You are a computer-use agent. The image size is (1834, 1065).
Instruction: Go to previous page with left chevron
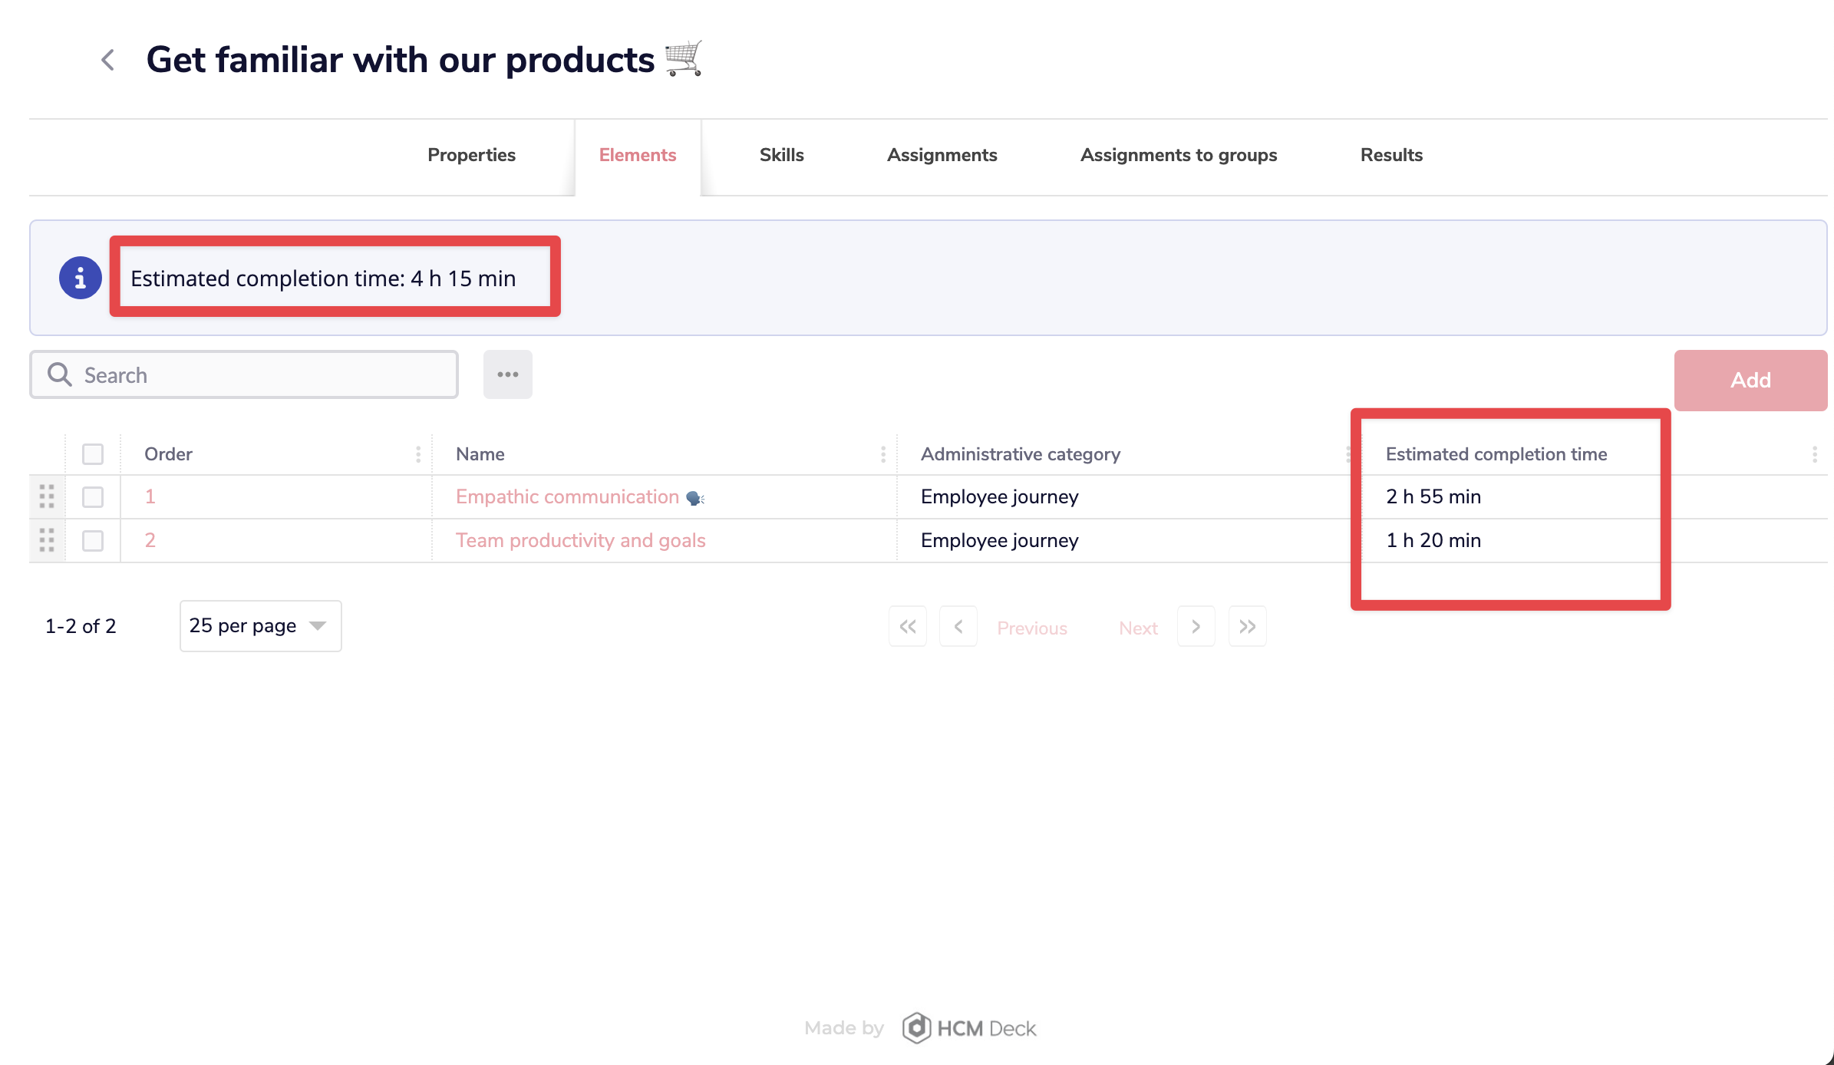point(958,627)
